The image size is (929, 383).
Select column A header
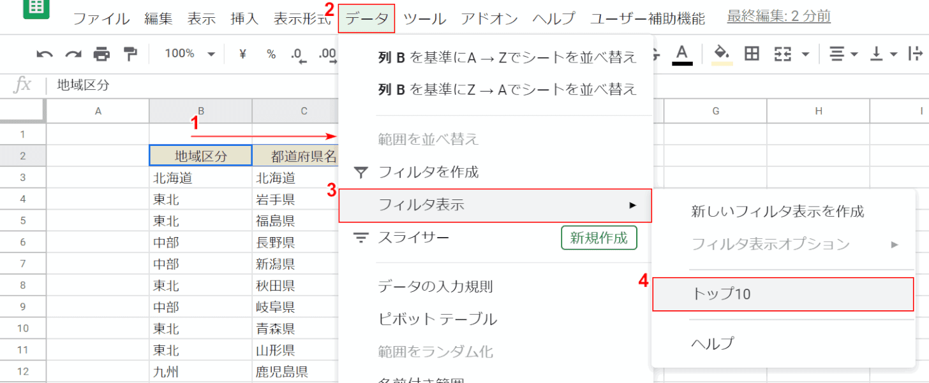click(98, 111)
